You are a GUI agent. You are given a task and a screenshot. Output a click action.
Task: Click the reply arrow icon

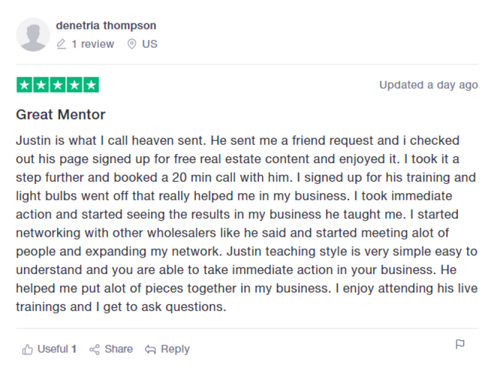pos(150,350)
